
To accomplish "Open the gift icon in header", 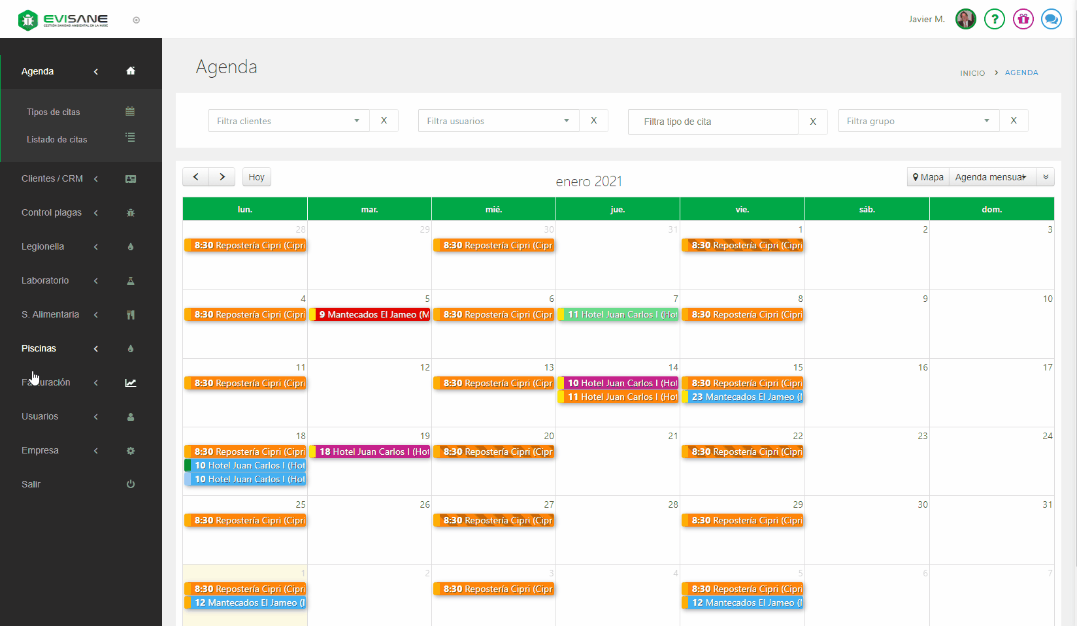I will [1023, 19].
